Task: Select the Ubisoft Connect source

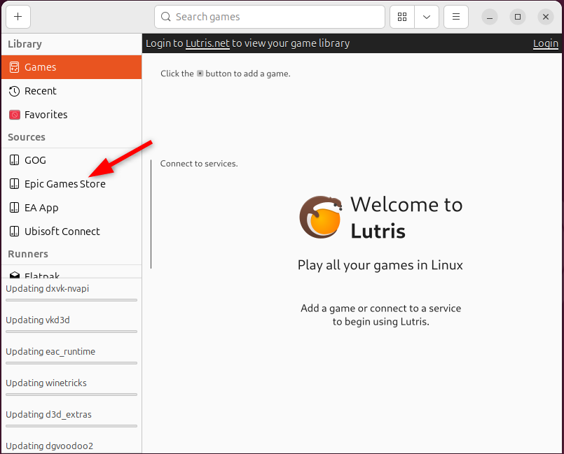Action: [x=71, y=232]
